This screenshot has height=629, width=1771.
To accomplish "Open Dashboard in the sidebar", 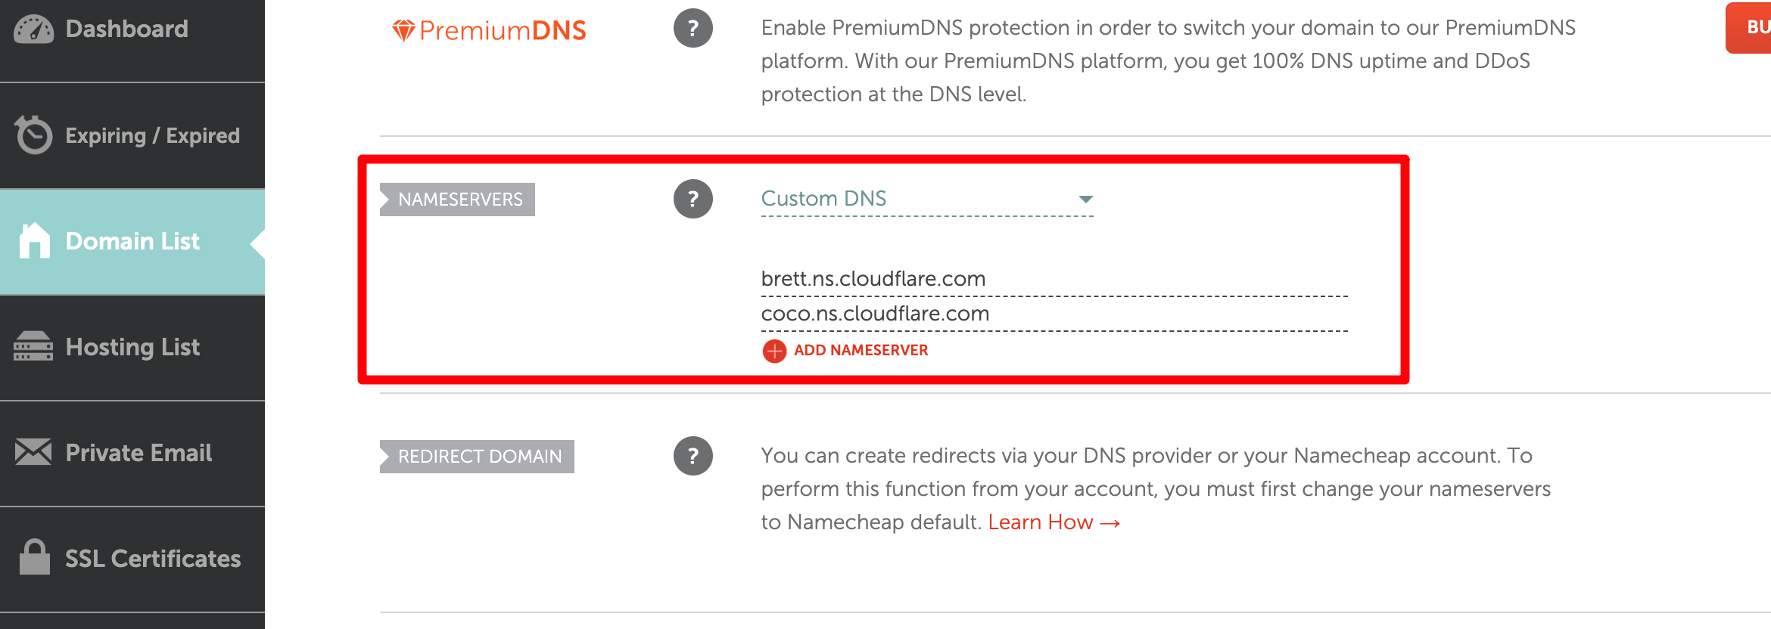I will pyautogui.click(x=127, y=29).
